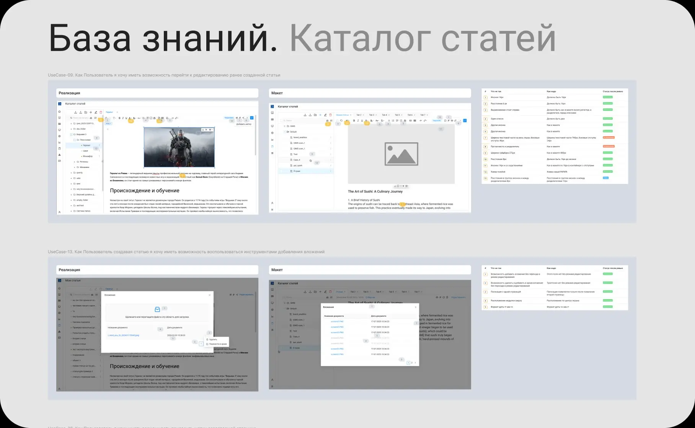Click Редактировать link in UseCase-13 Реализация
The width and height of the screenshot is (695, 428).
tap(246, 295)
